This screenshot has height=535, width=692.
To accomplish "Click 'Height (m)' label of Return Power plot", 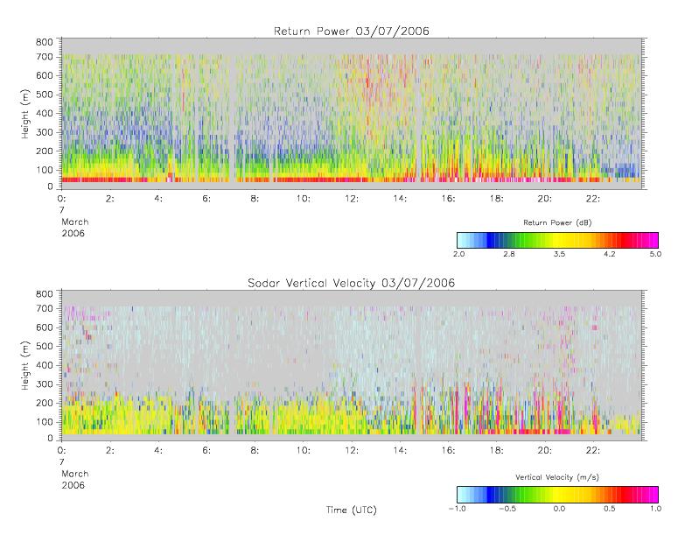I will click(x=25, y=114).
